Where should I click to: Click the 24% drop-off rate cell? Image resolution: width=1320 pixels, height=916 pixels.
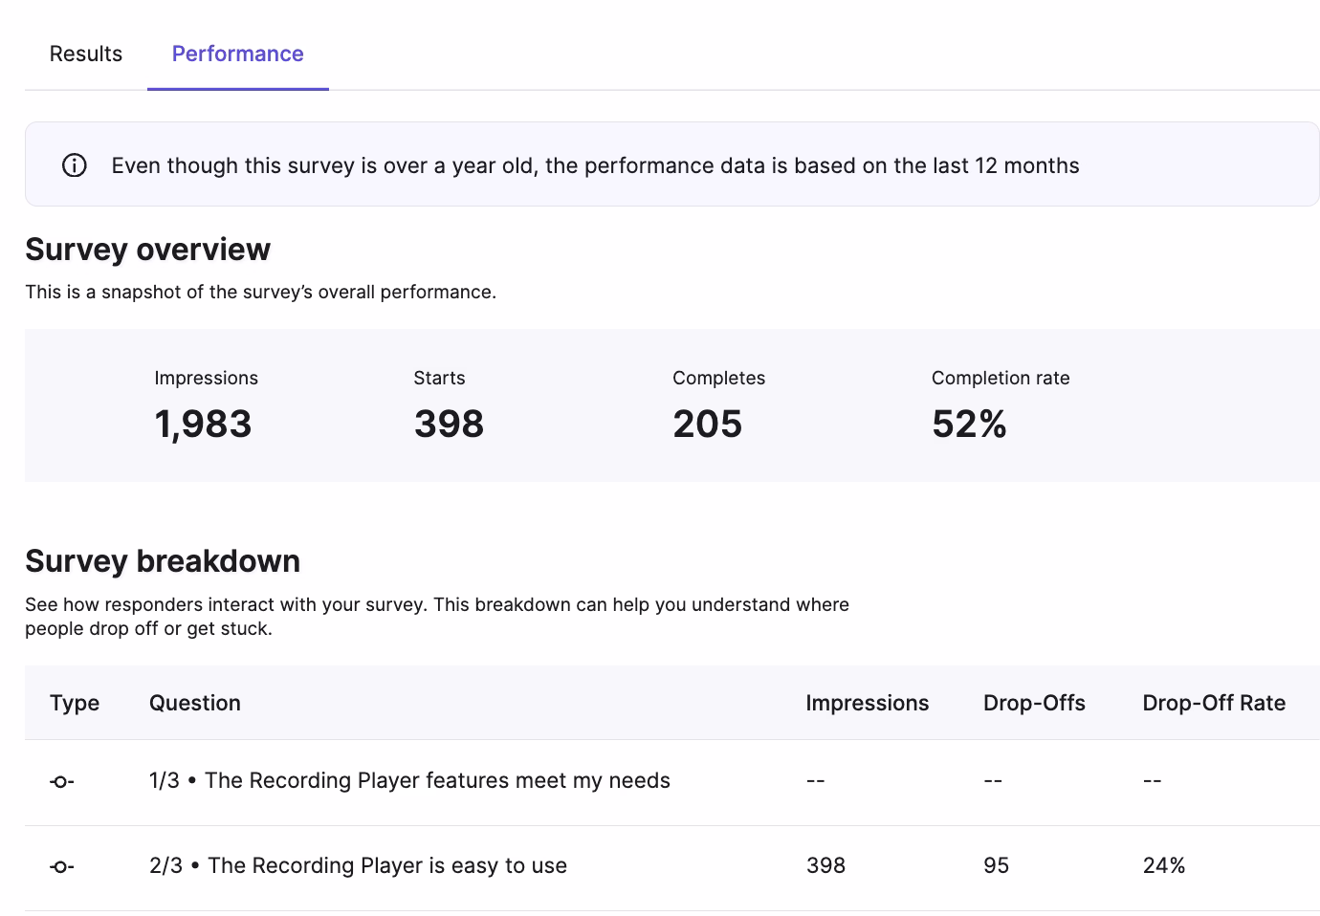[x=1164, y=866]
